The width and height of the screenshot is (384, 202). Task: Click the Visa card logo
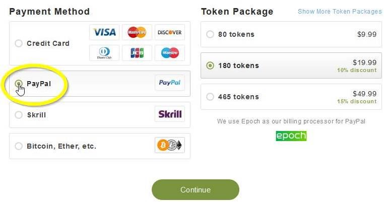point(104,32)
